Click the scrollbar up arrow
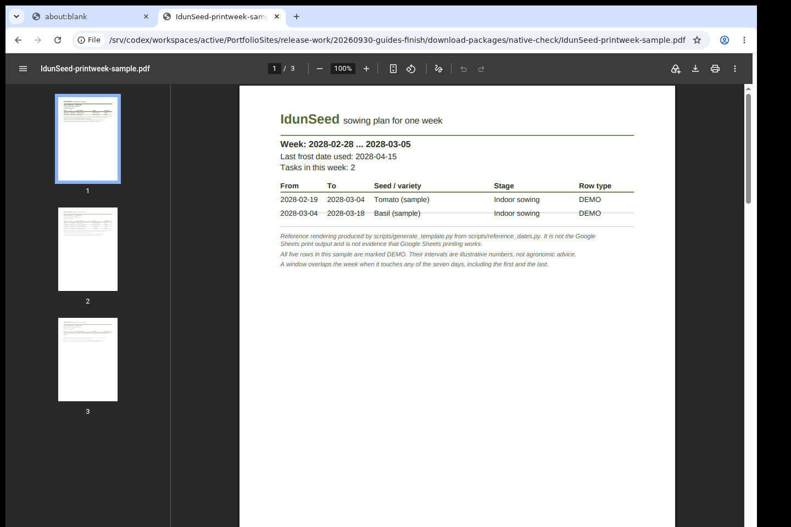Viewport: 791px width, 527px height. coord(748,88)
